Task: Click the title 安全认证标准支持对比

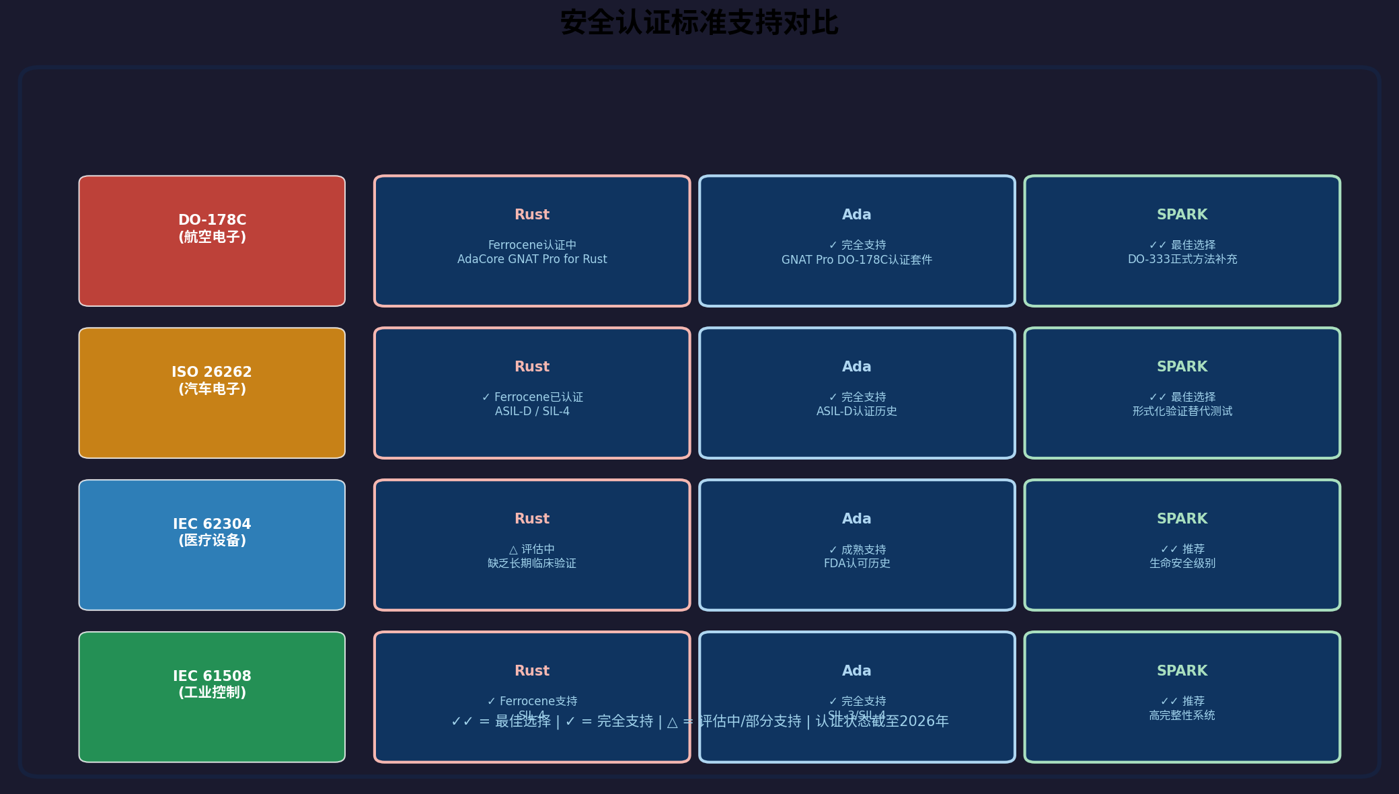Action: (x=699, y=22)
